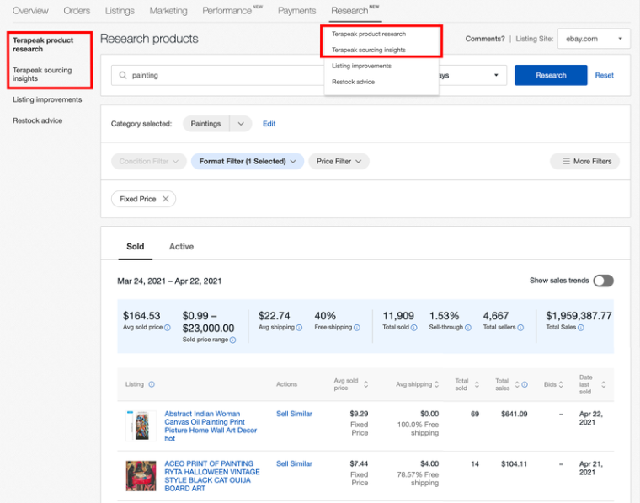
Task: Select Restock advice in Research dropdown menu
Action: [353, 82]
